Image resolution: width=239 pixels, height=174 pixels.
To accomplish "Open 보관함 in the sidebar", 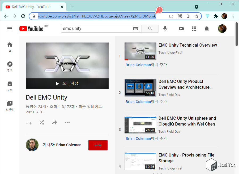I will [10, 106].
